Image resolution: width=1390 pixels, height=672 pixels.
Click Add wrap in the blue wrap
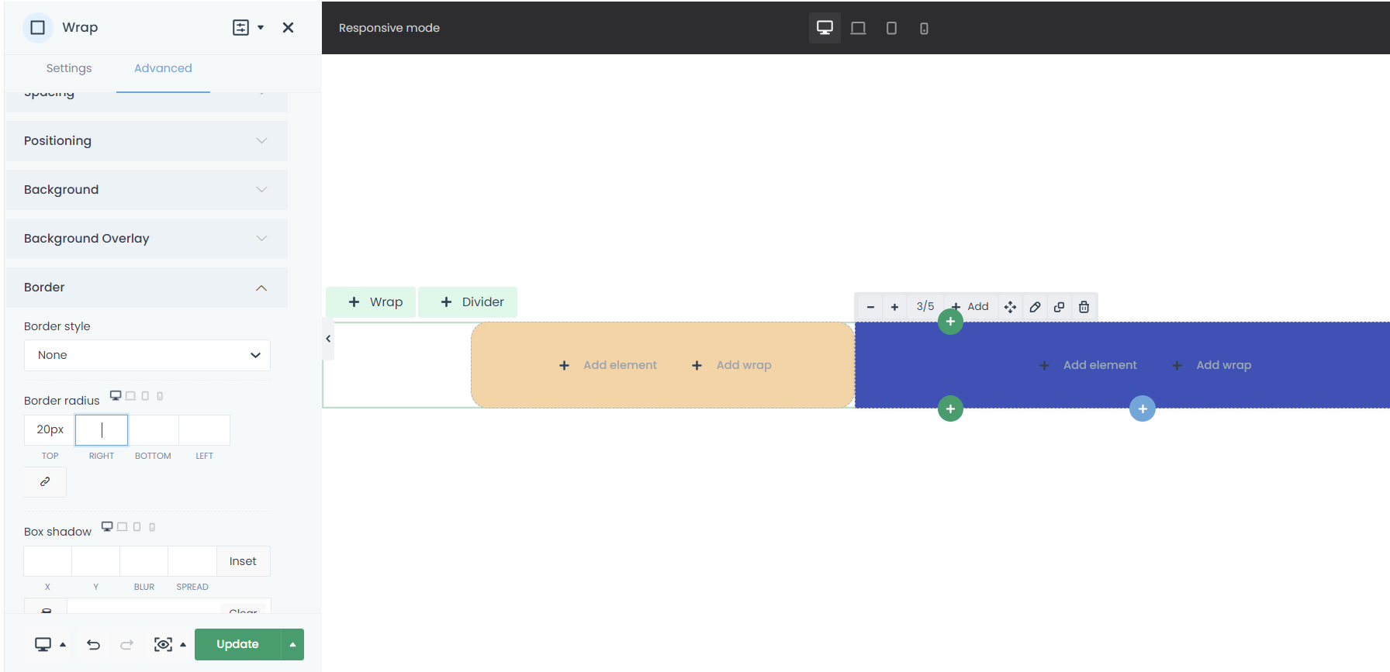1212,365
